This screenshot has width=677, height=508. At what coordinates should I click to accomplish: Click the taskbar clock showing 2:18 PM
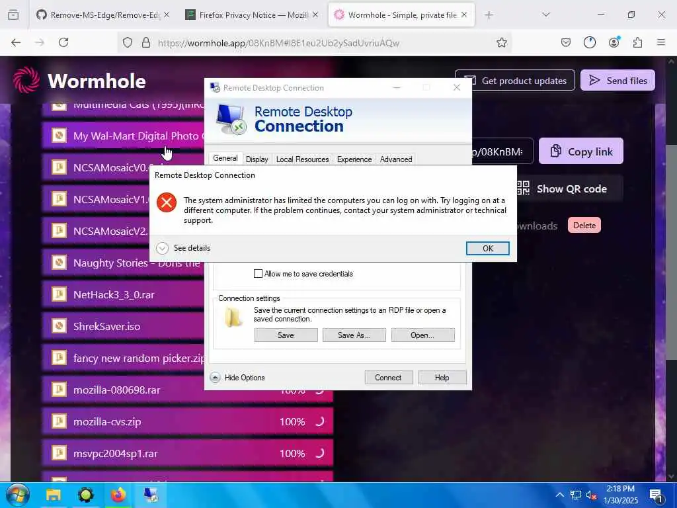point(620,495)
